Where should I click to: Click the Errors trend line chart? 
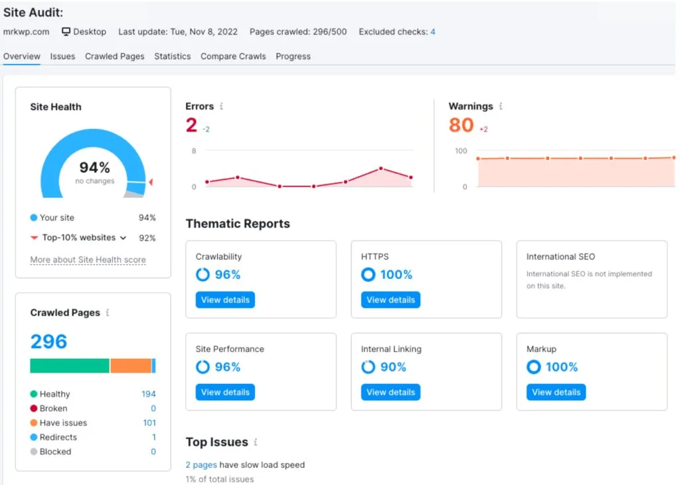(x=309, y=169)
